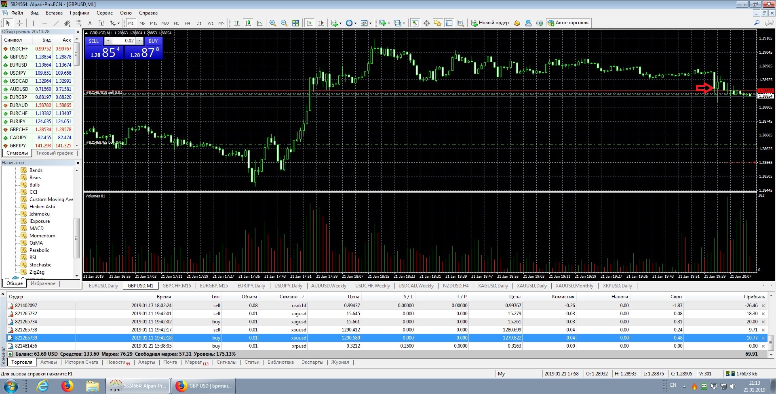Click the zoom out chart icon
Viewport: 776px width, 394px height.
[x=284, y=23]
